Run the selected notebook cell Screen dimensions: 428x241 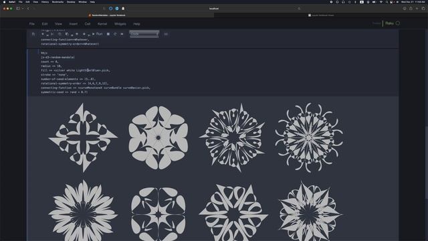tap(97, 34)
